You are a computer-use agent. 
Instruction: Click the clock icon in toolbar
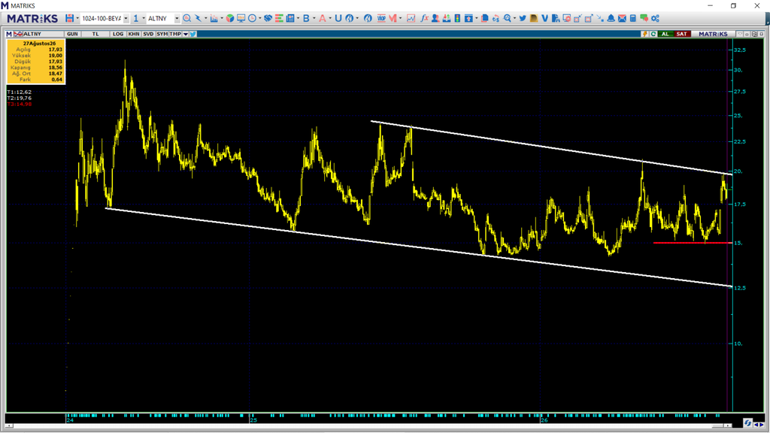click(x=252, y=18)
